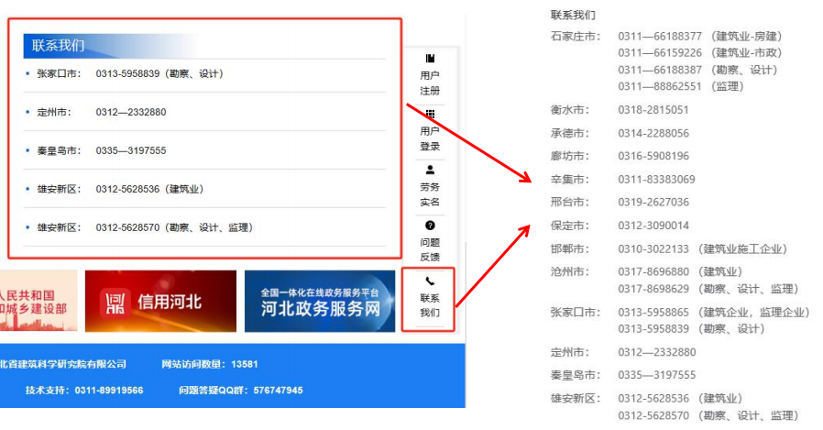
Task: Click 网站访问数量: 13581 in footer
Action: [210, 364]
